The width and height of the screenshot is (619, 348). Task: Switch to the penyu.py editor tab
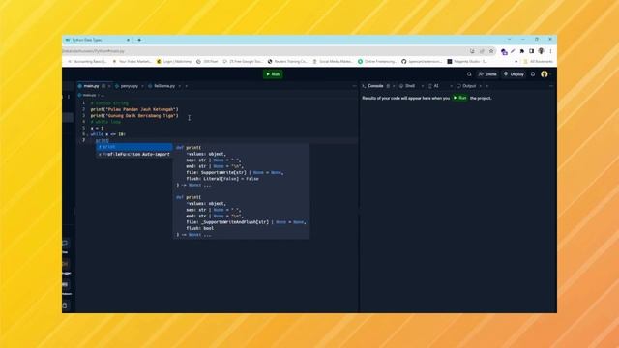(x=130, y=86)
